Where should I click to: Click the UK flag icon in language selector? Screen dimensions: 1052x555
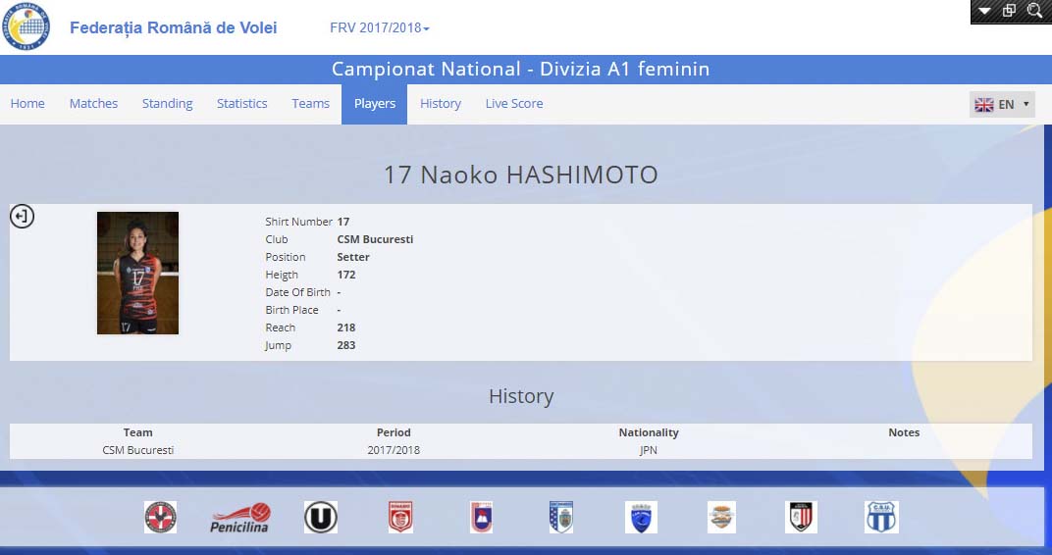(x=984, y=105)
